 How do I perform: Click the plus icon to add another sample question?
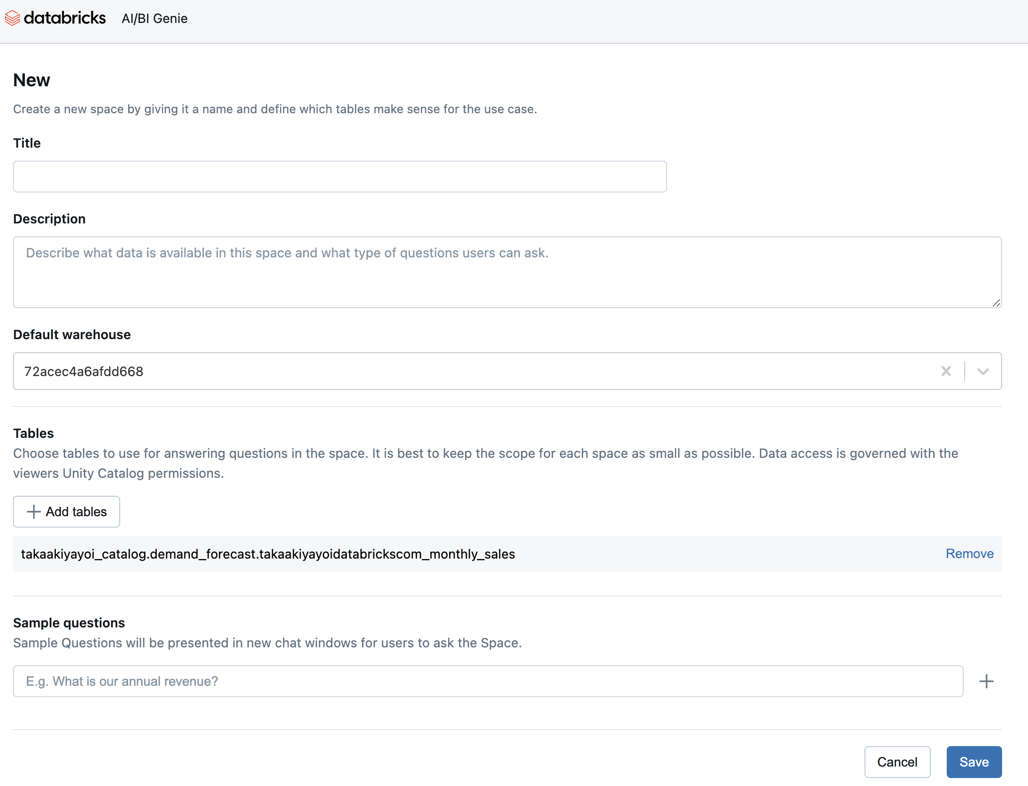(987, 681)
